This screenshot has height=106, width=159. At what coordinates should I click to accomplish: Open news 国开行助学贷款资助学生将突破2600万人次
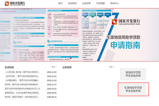pos(23,89)
